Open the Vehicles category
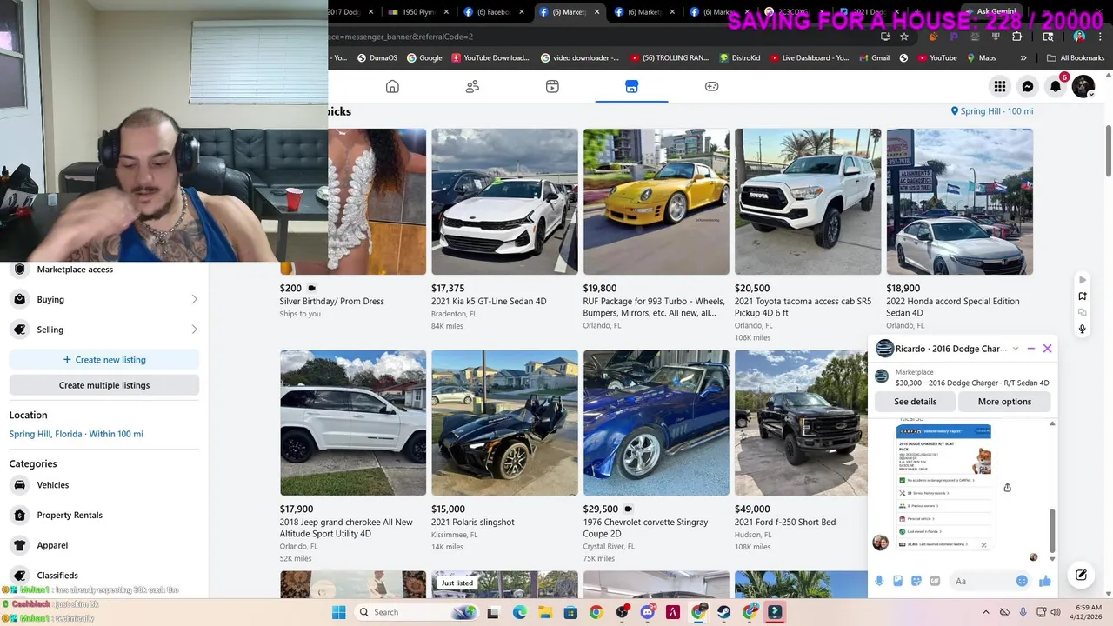This screenshot has height=626, width=1113. point(104,485)
